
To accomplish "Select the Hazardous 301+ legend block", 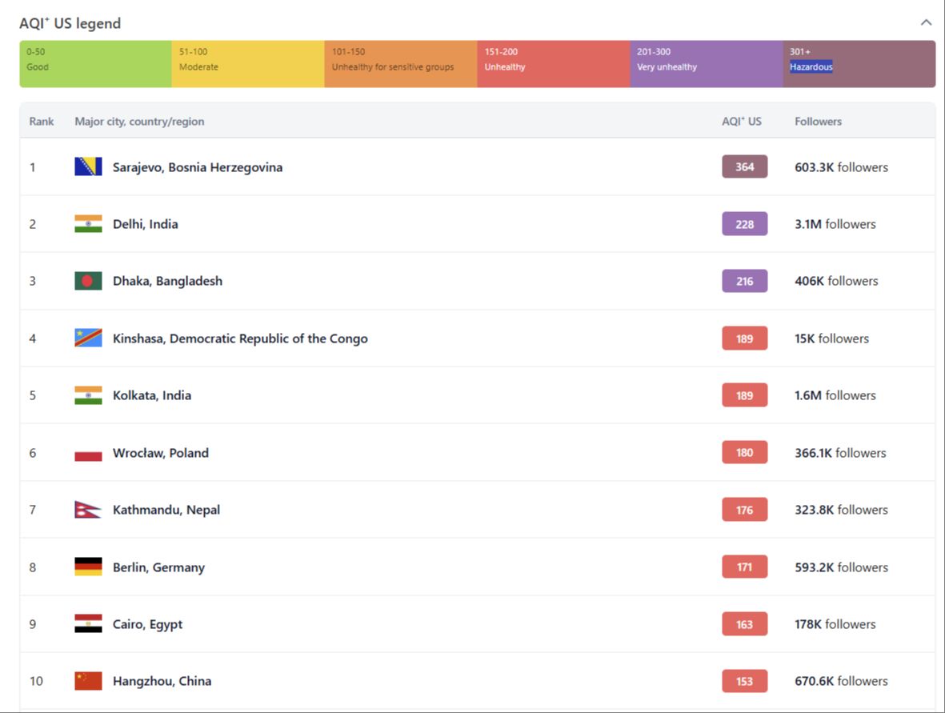I will [859, 64].
